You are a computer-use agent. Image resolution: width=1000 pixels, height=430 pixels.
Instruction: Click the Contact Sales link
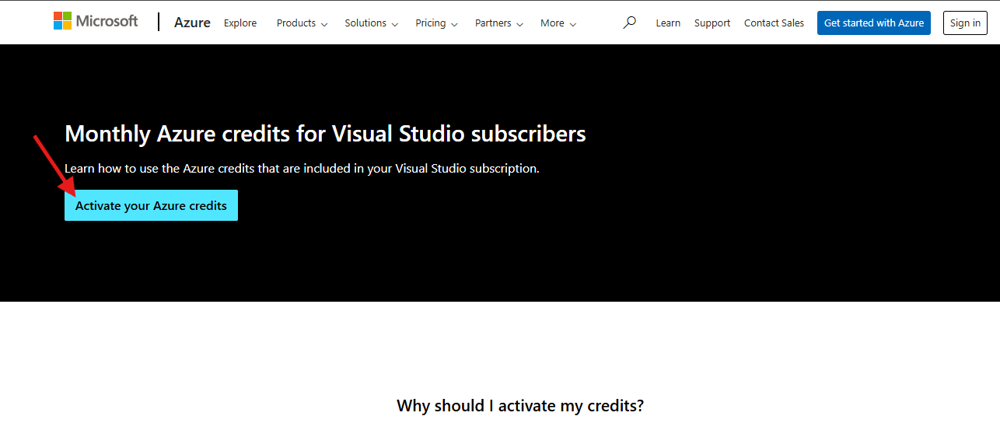(x=774, y=23)
